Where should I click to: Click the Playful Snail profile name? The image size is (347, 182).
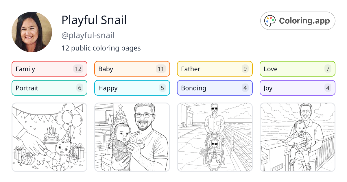94,20
